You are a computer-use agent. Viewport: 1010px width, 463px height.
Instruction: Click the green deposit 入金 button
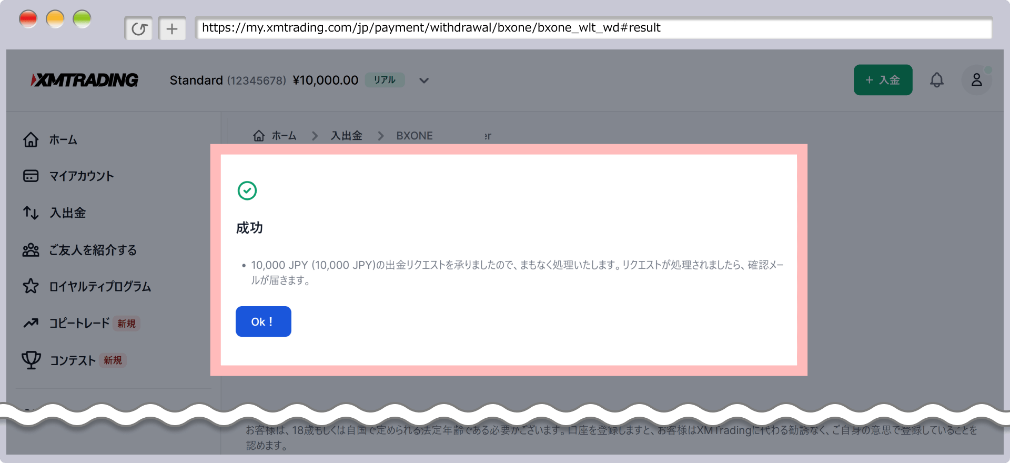point(883,80)
